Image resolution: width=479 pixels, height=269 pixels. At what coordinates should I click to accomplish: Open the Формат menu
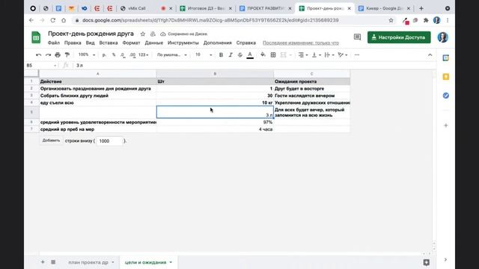point(132,43)
